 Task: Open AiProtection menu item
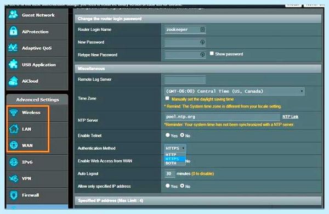tap(37, 32)
